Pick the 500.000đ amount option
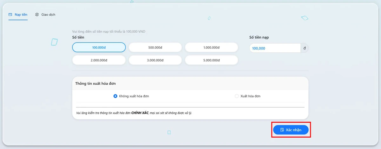381x149 pixels. 155,48
